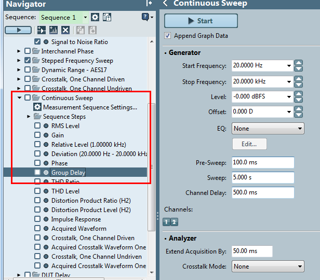
Task: Click the Pre-Sweep 100.0 ms field
Action: click(x=263, y=162)
